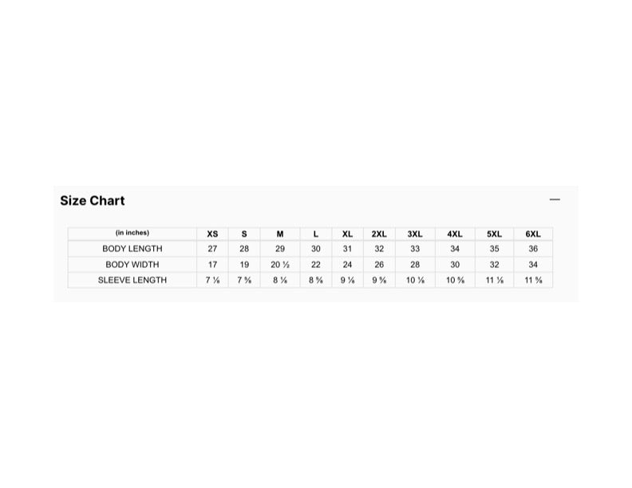Viewport: 632px width, 488px height.
Task: Click the 5XL sleeve length cell
Action: point(495,280)
